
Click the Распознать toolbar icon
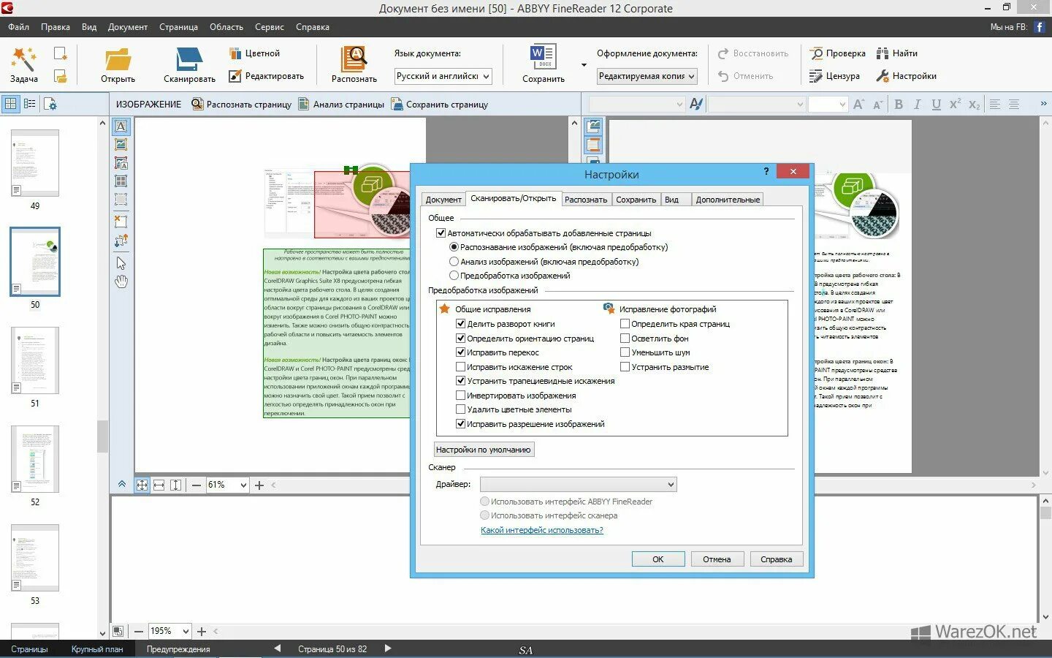tap(354, 58)
